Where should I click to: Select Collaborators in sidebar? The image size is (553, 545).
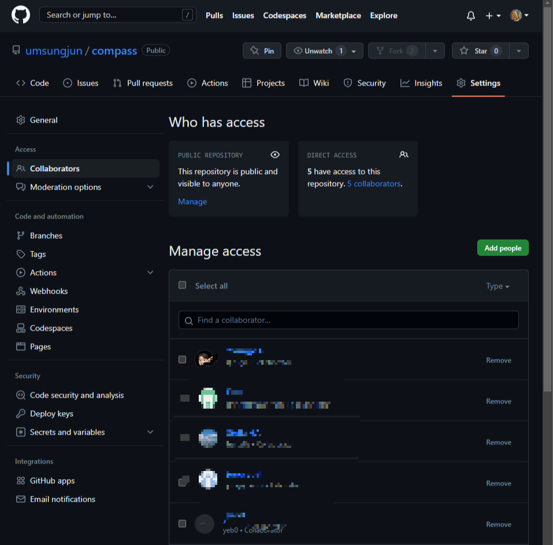pyautogui.click(x=86, y=169)
